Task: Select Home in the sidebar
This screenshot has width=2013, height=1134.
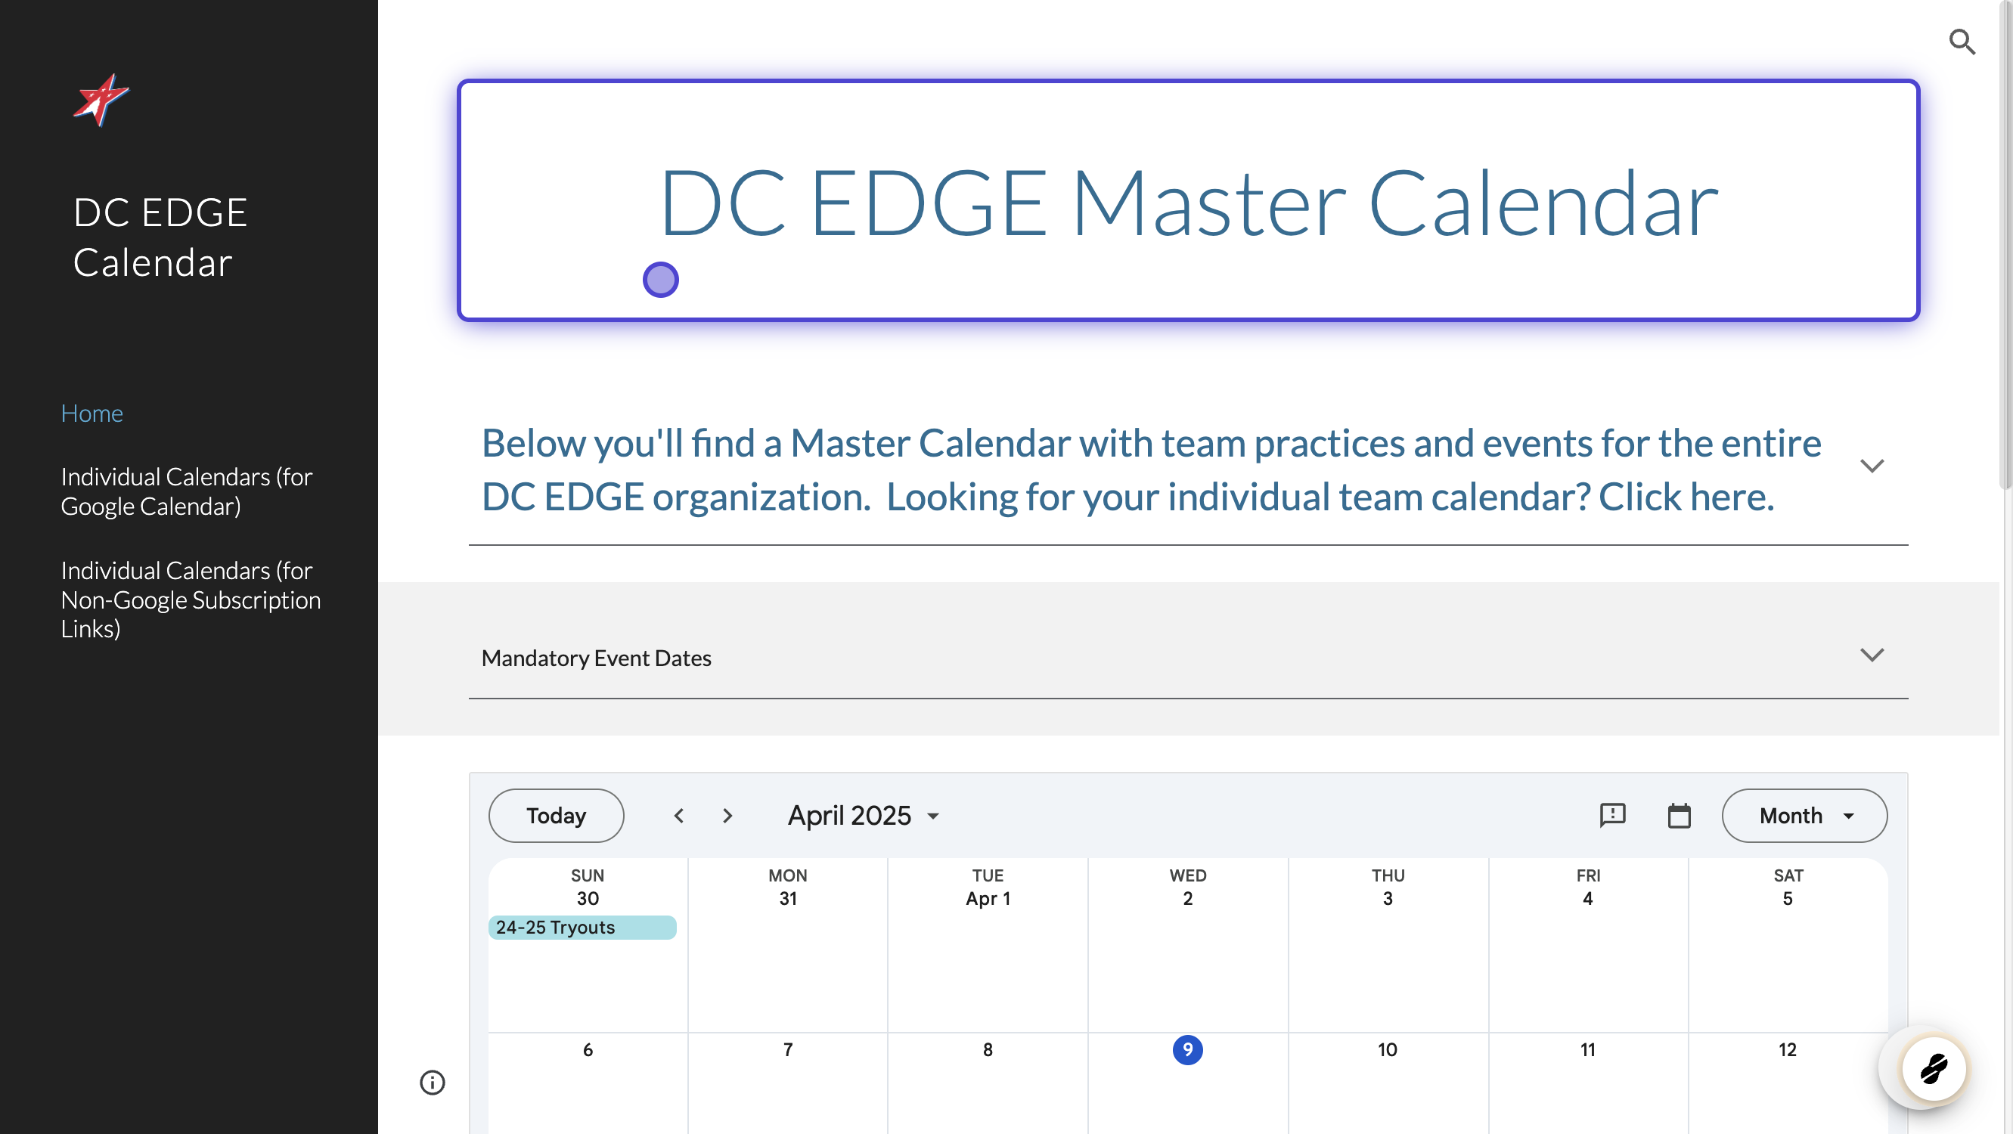Action: (x=91, y=412)
